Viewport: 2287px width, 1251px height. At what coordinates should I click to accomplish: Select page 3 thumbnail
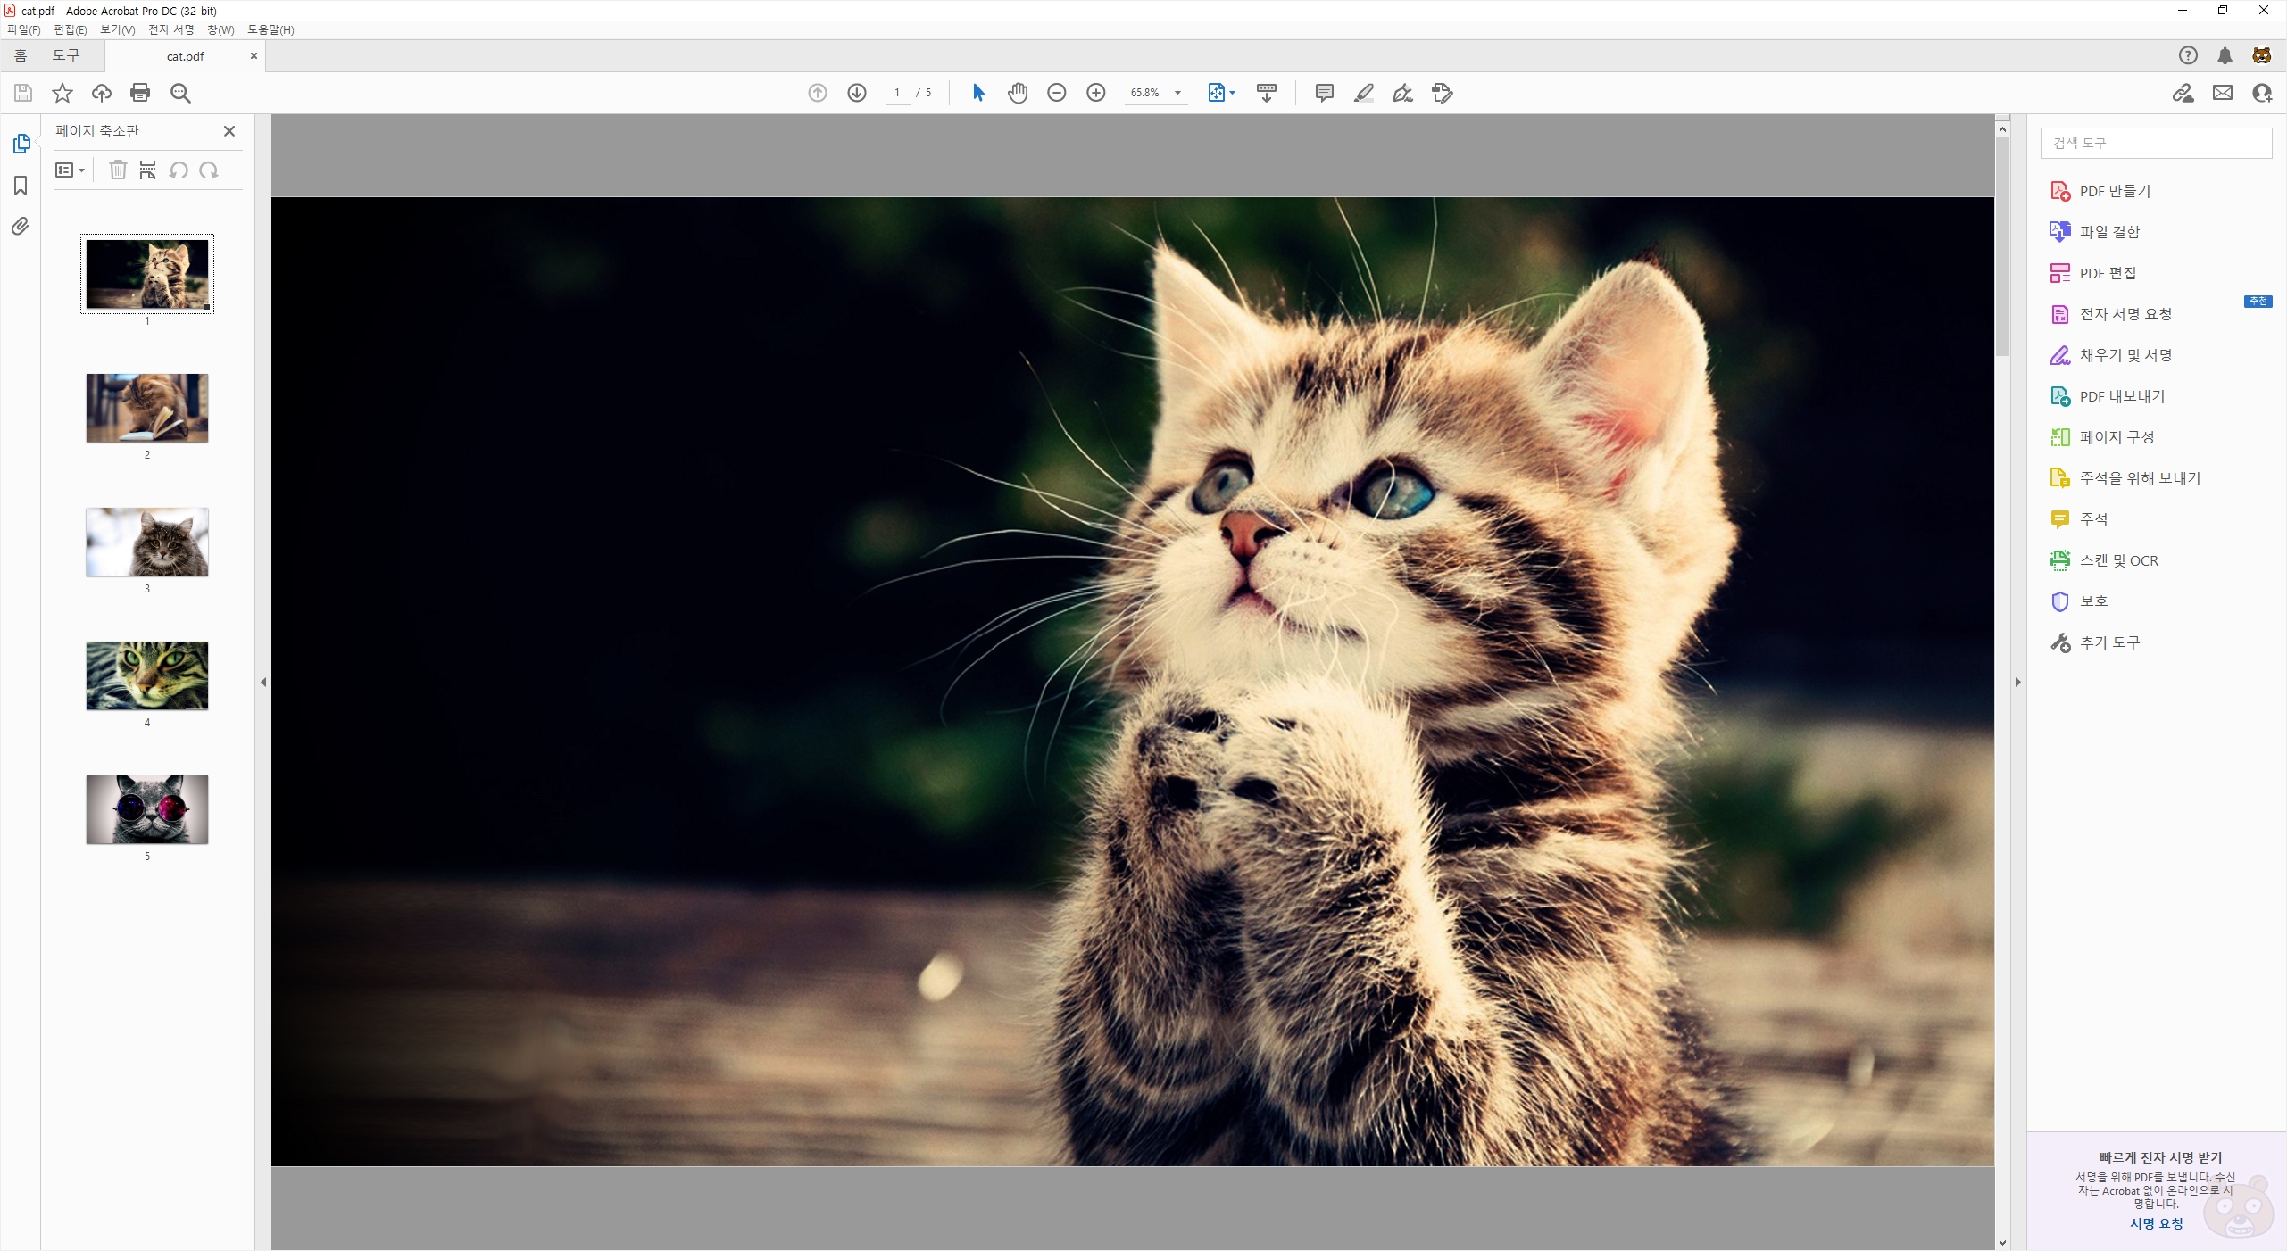(x=147, y=543)
